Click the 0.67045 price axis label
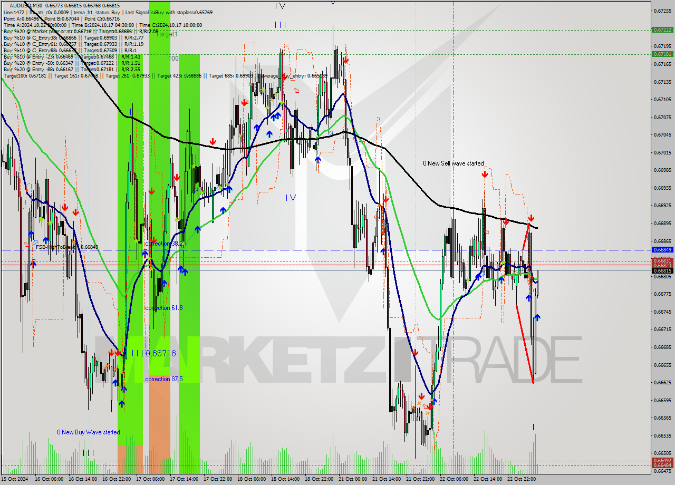Viewport: 675px width, 485px height. [662, 134]
